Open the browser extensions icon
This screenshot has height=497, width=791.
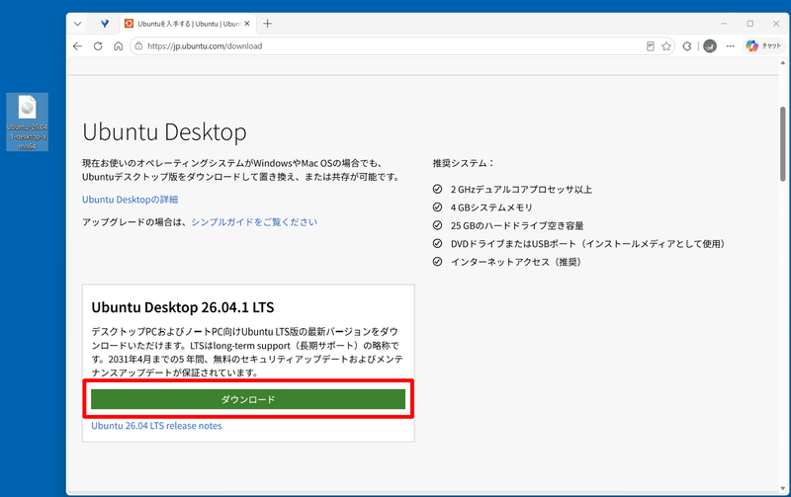(687, 45)
